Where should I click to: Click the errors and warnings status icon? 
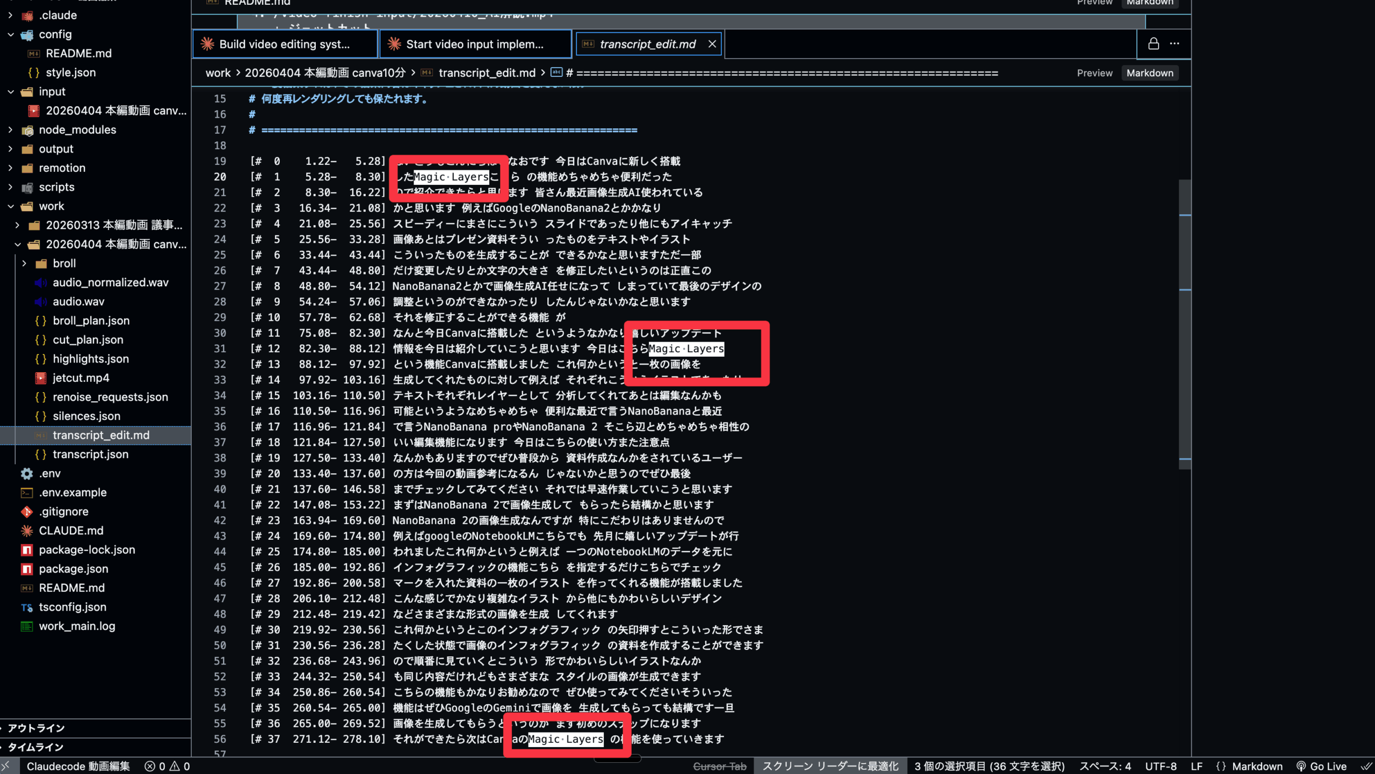click(167, 766)
